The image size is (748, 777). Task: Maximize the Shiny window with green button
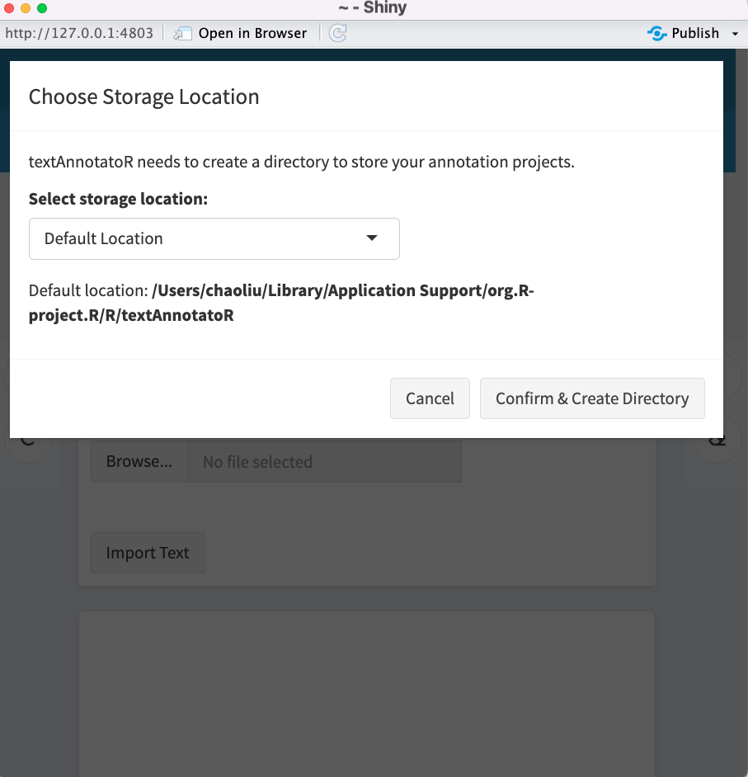pos(42,8)
